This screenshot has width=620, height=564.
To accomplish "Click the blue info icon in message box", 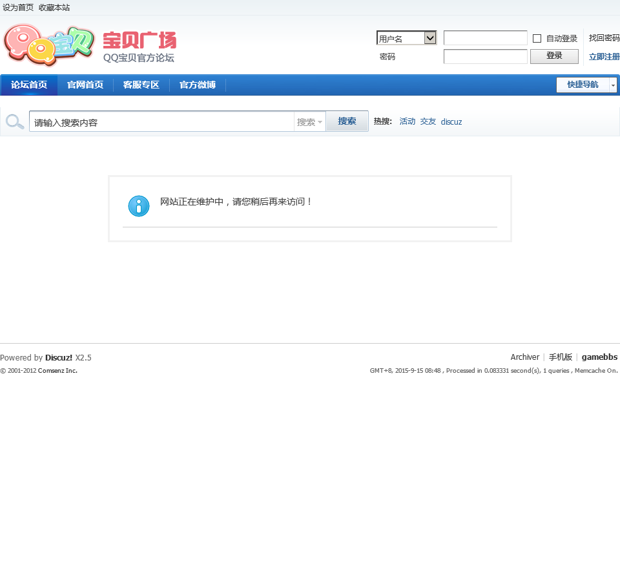I will click(139, 206).
